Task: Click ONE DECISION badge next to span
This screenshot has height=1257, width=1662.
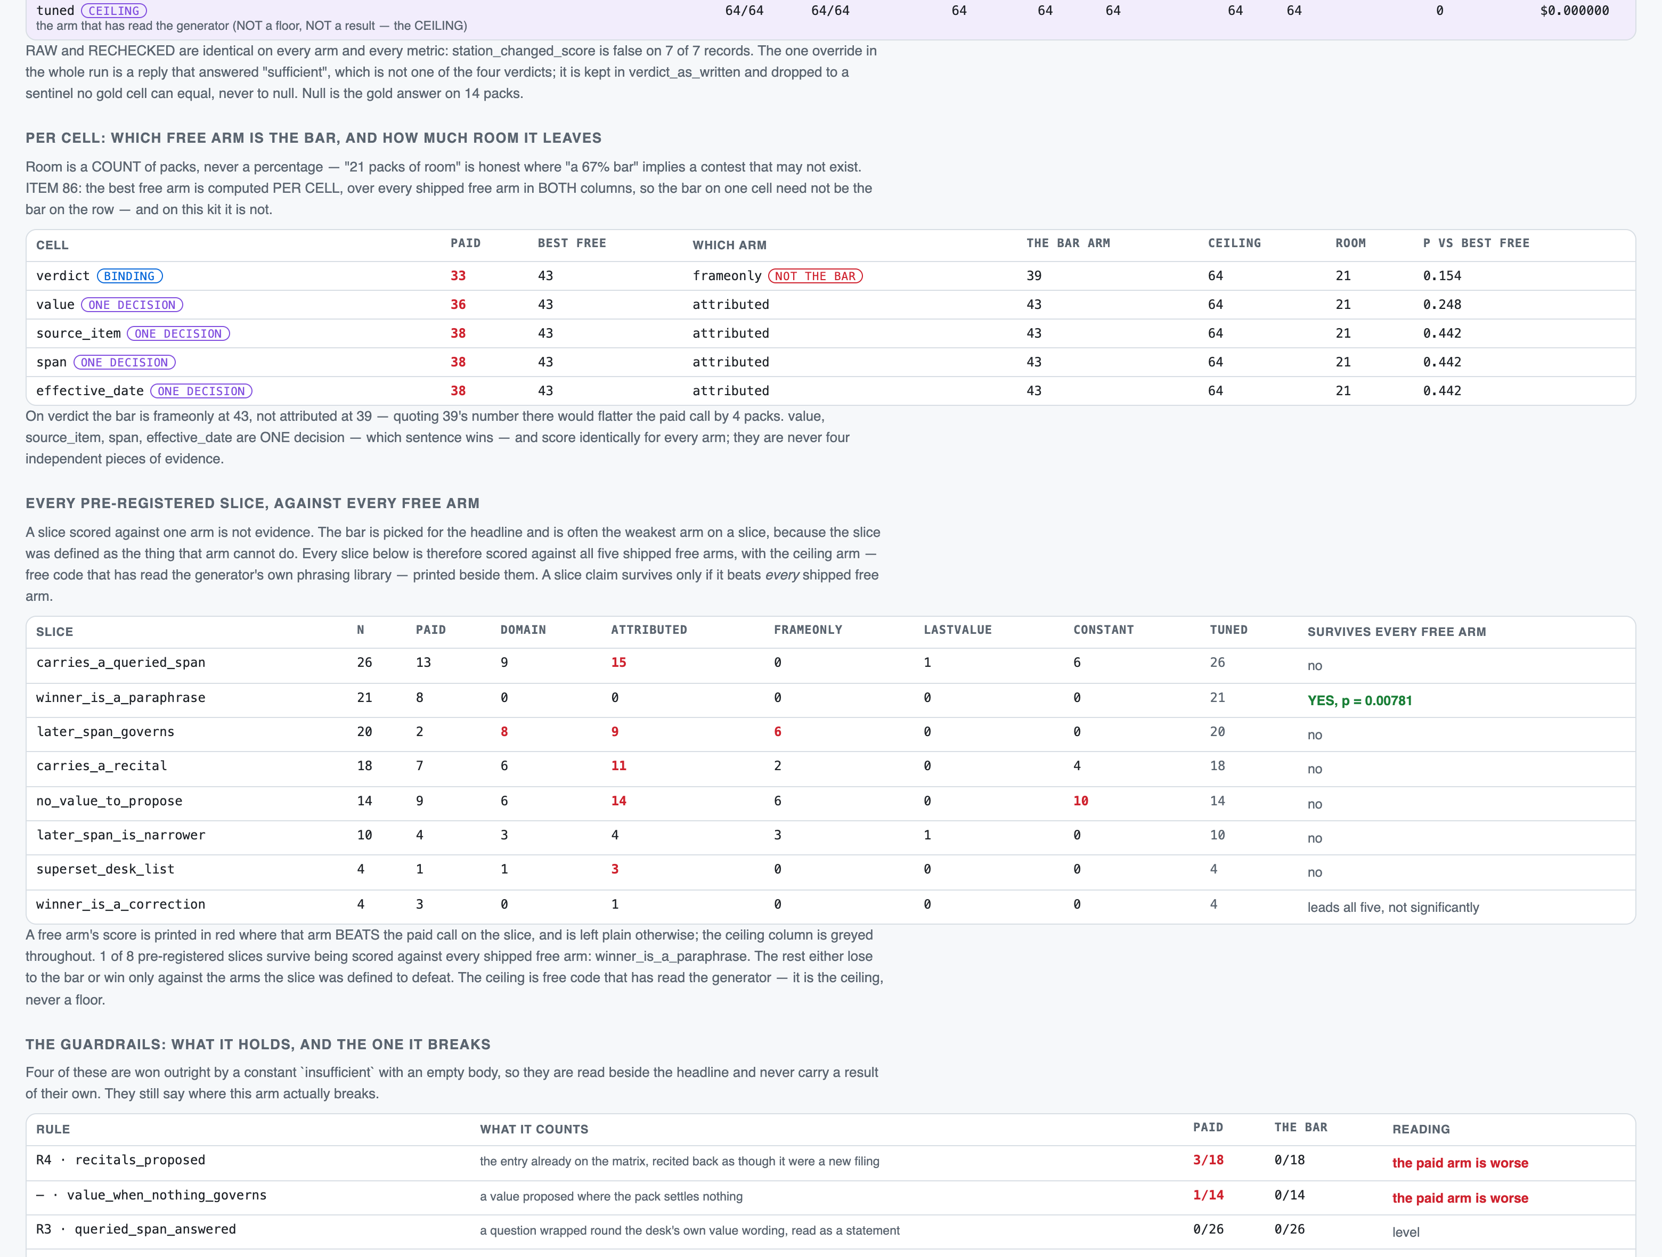Action: pyautogui.click(x=125, y=362)
